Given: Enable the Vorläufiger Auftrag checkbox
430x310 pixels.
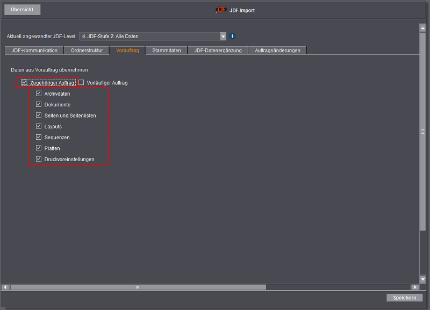Looking at the screenshot, I should (82, 83).
